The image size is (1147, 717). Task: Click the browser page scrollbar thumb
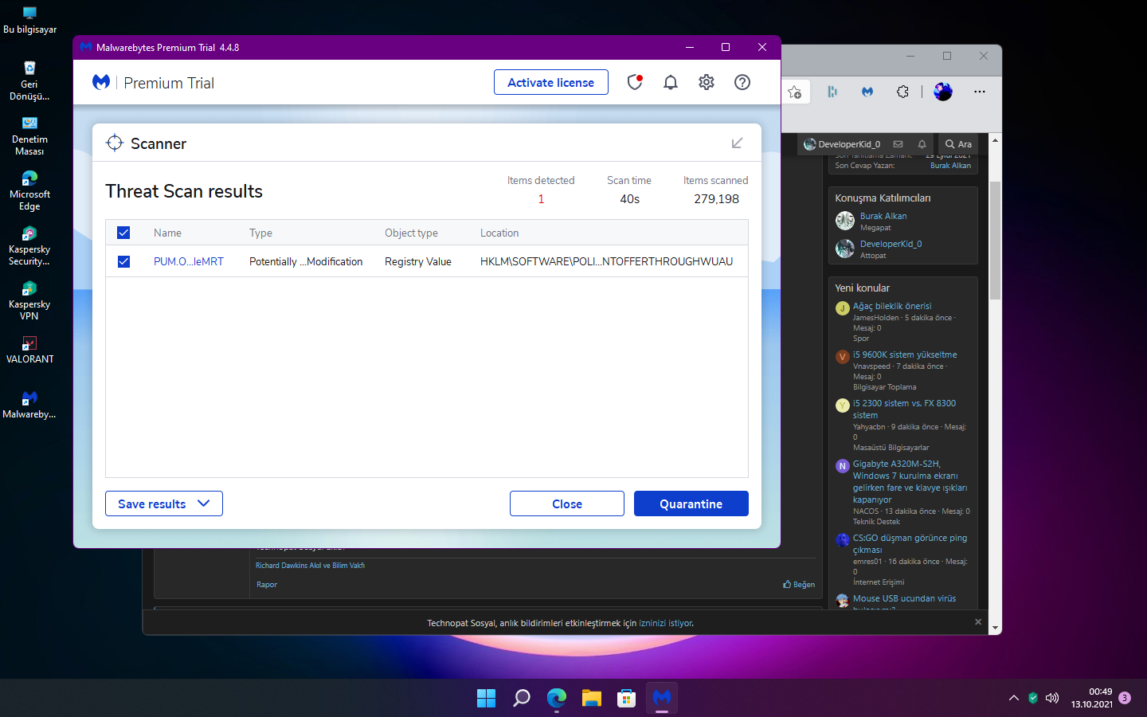(x=995, y=241)
